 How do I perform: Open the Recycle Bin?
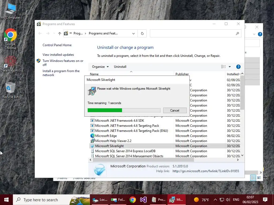(x=10, y=90)
